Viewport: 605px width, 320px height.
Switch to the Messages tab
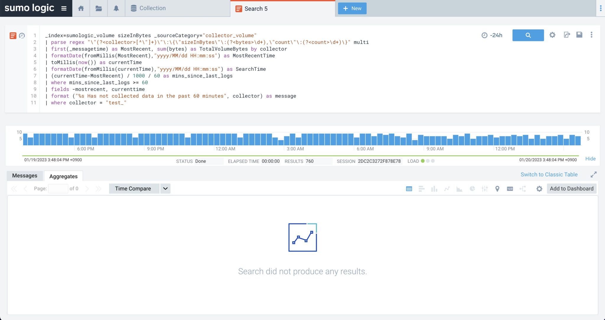(x=25, y=175)
